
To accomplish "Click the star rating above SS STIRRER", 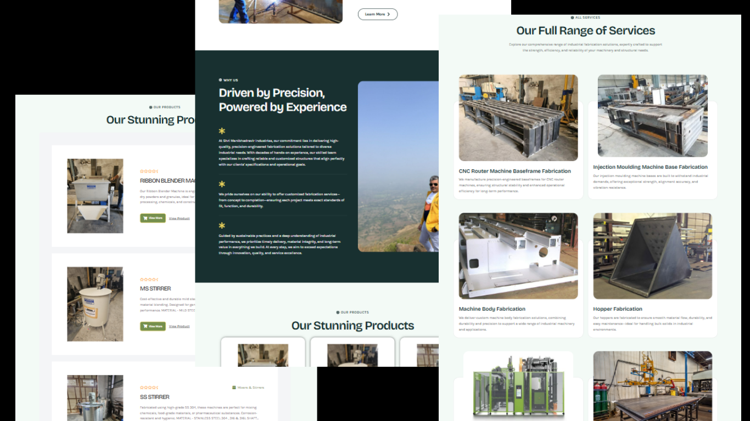I will click(x=149, y=388).
